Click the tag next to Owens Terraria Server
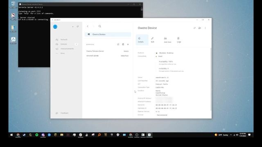Screen dimensions: 262x147 click(126, 51)
